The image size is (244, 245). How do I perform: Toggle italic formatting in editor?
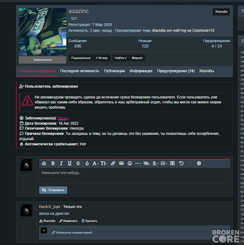tap(61, 163)
